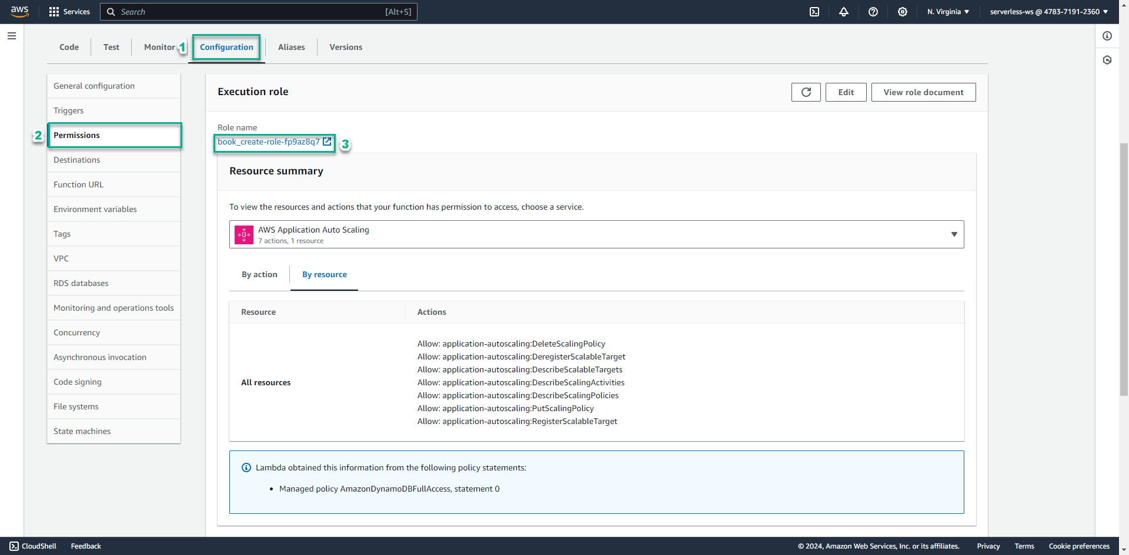Viewport: 1129px width, 555px height.
Task: Open the external link icon beside role name
Action: point(328,142)
